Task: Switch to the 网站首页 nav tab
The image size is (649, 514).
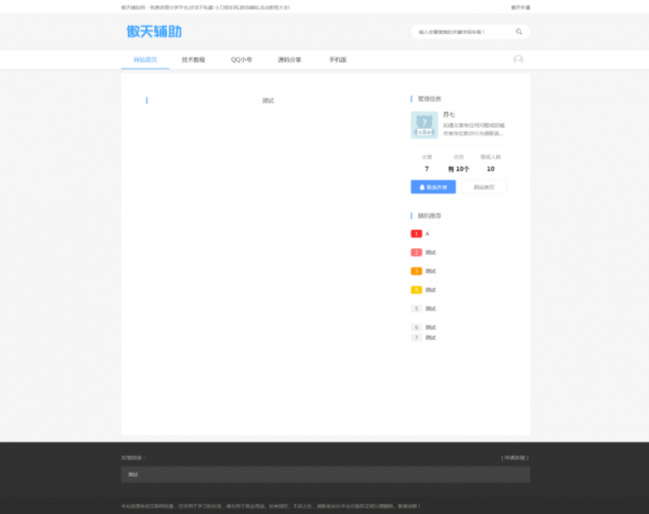Action: pyautogui.click(x=145, y=59)
